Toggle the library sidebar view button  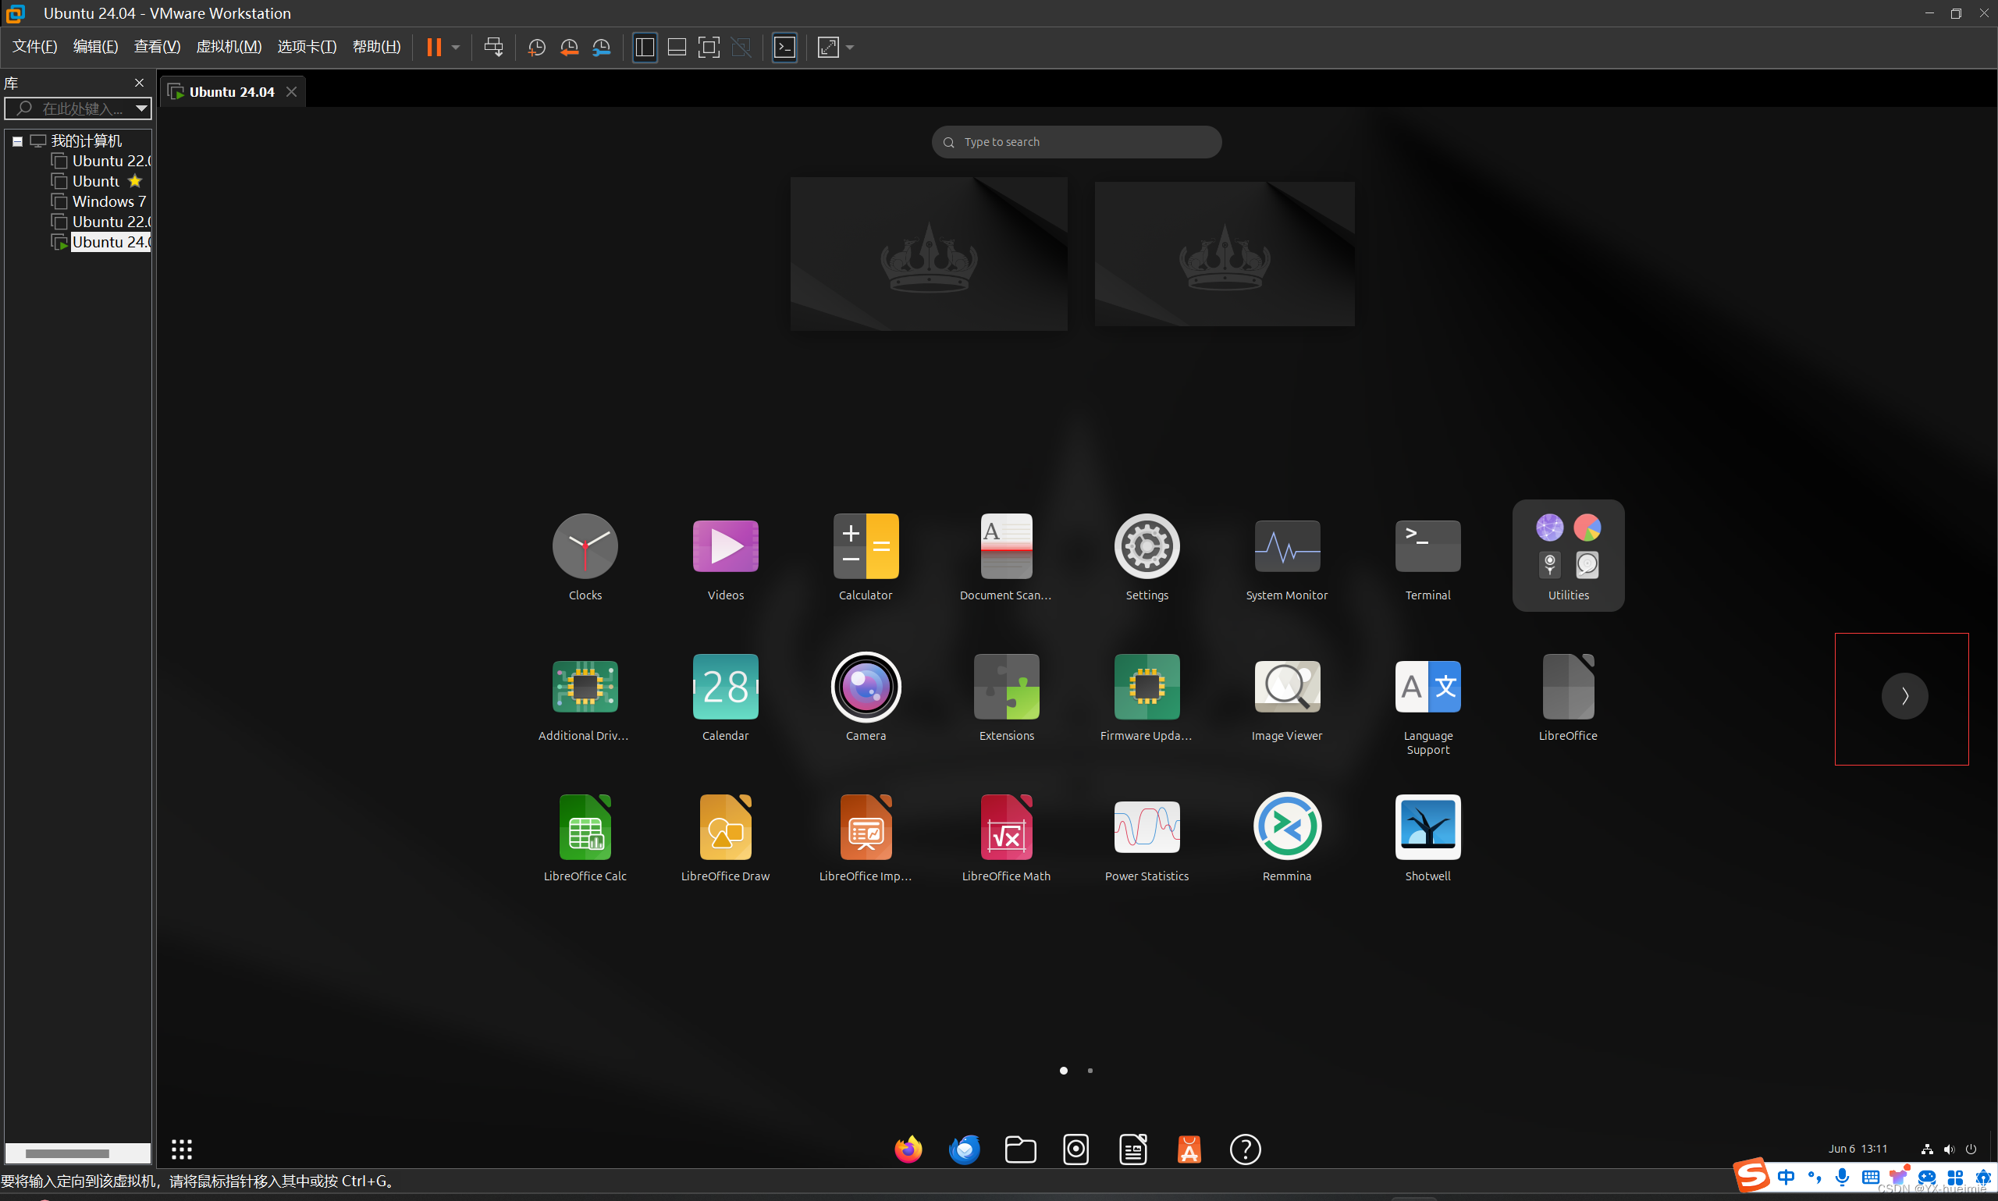(644, 47)
